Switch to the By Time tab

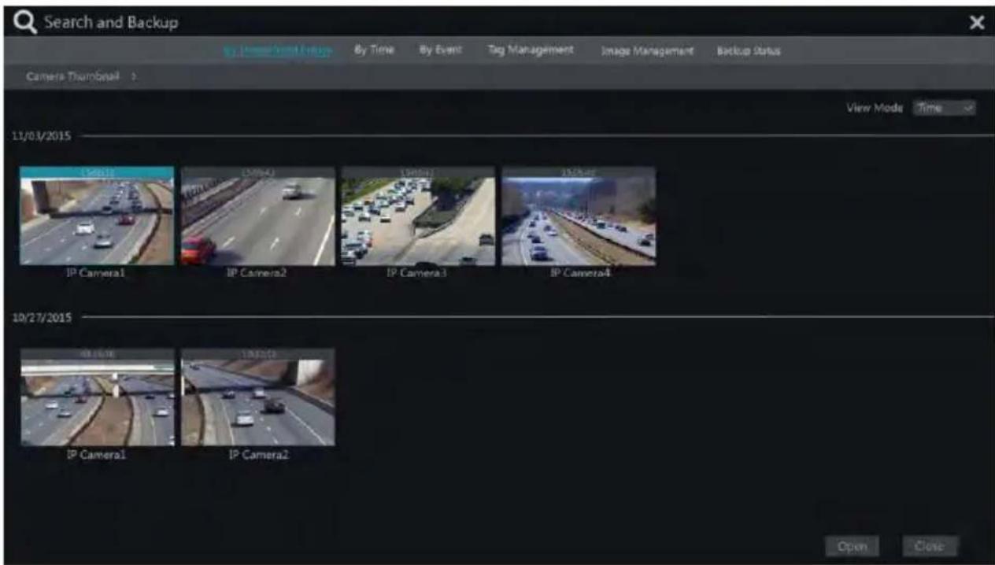(374, 50)
